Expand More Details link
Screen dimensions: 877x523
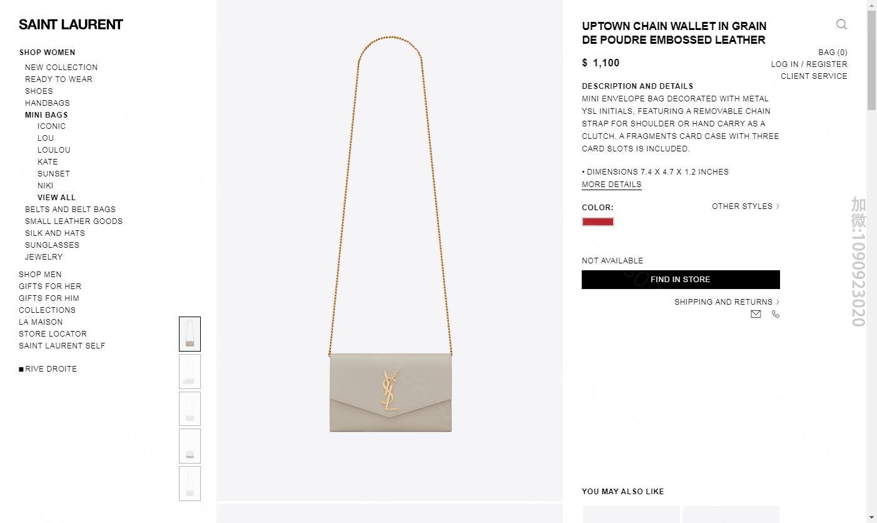612,185
